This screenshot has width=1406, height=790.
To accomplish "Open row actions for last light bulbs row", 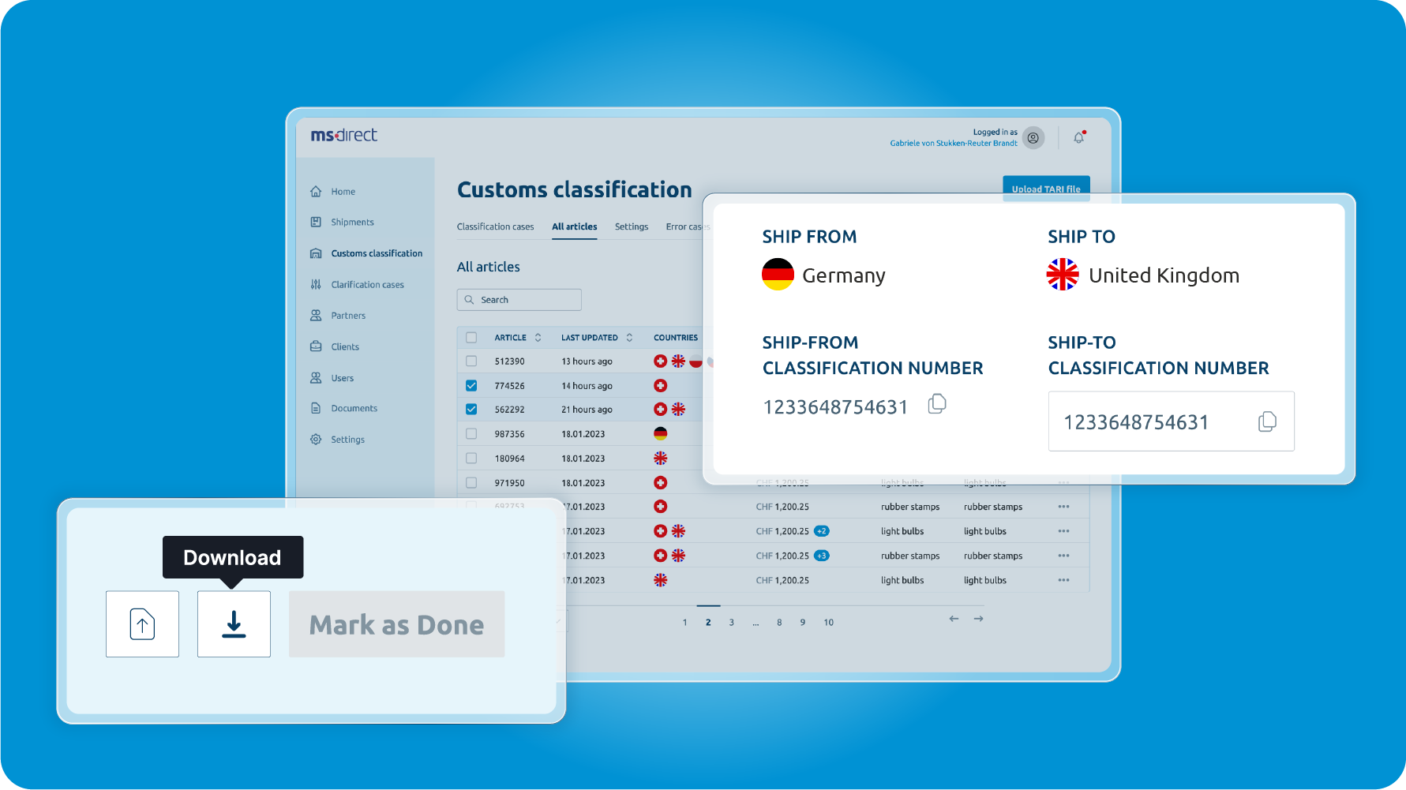I will click(1064, 580).
